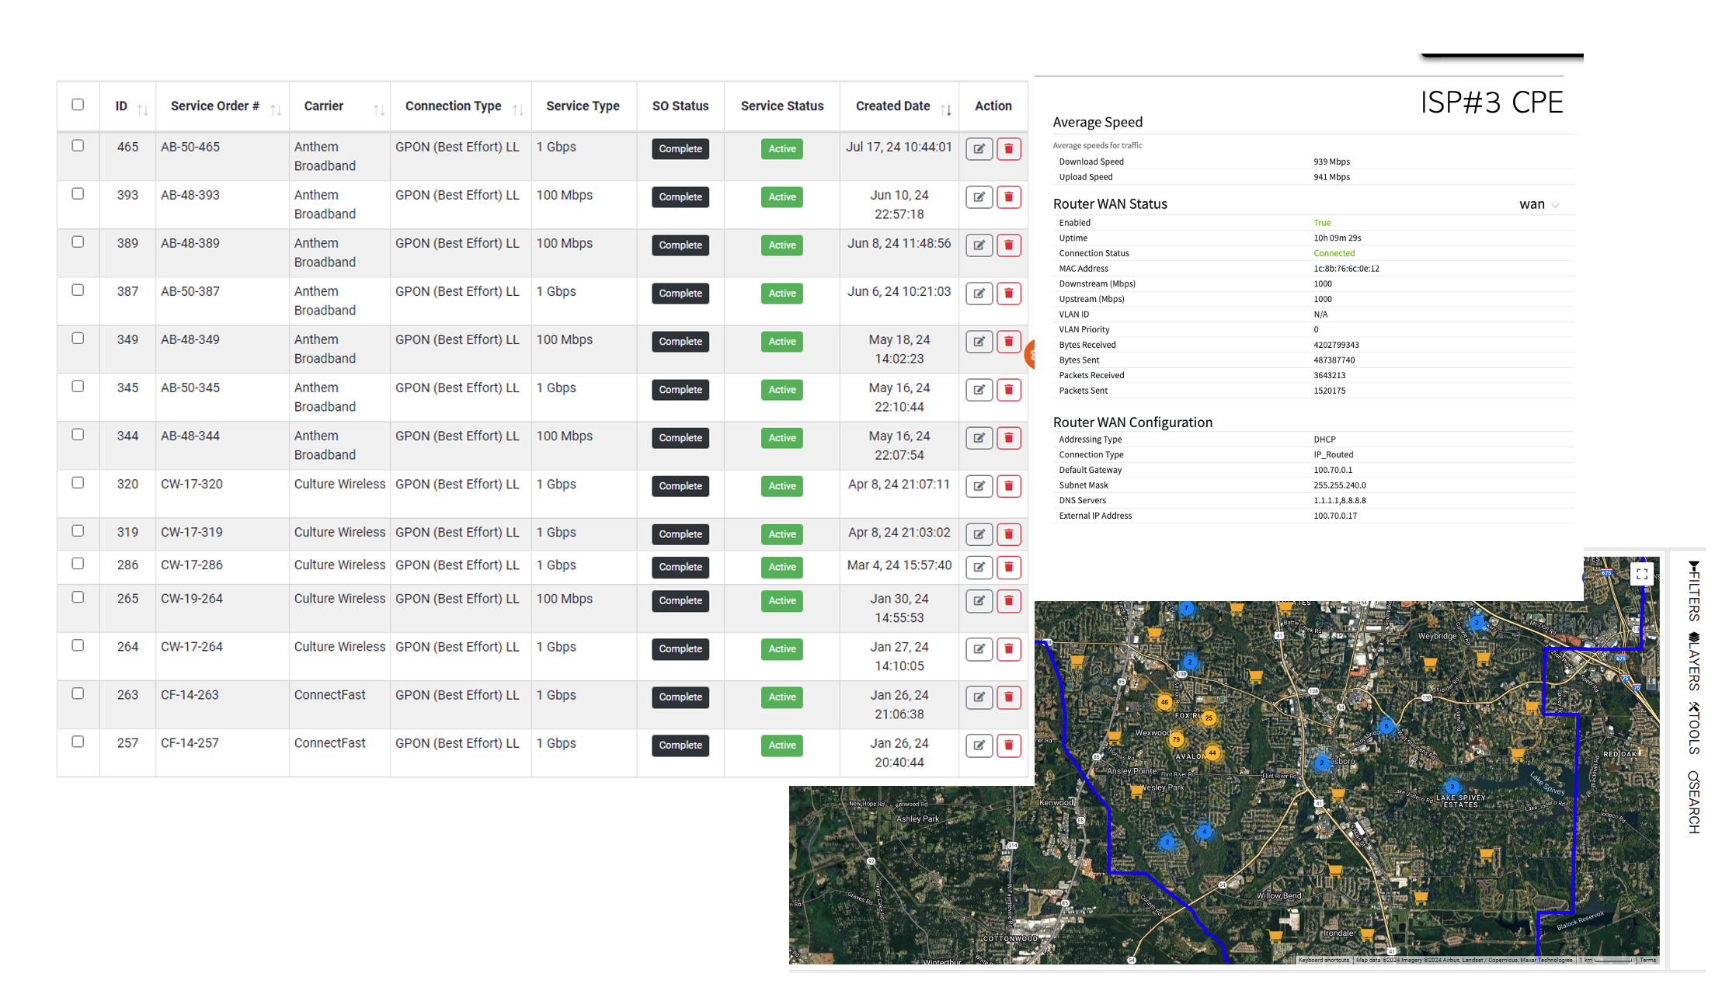Sort the Service Order # column
The height and width of the screenshot is (994, 1729).
coord(277,109)
